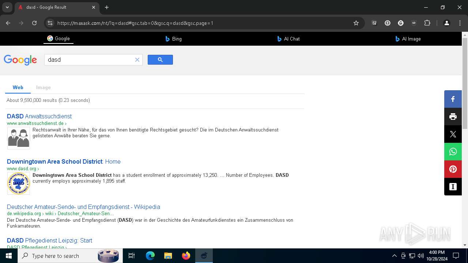This screenshot has width=468, height=263.
Task: Share the page via WhatsApp
Action: click(453, 152)
